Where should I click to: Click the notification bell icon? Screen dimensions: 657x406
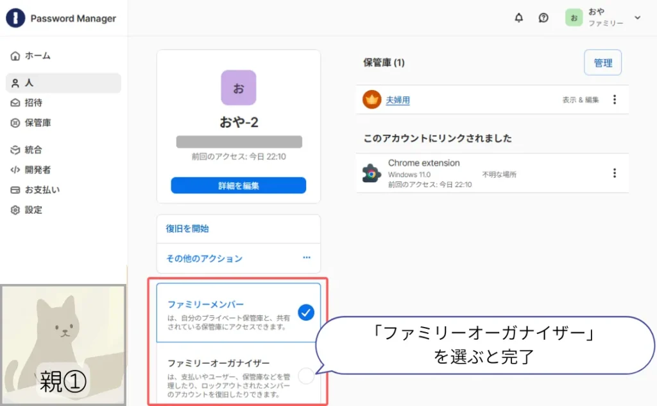(518, 18)
